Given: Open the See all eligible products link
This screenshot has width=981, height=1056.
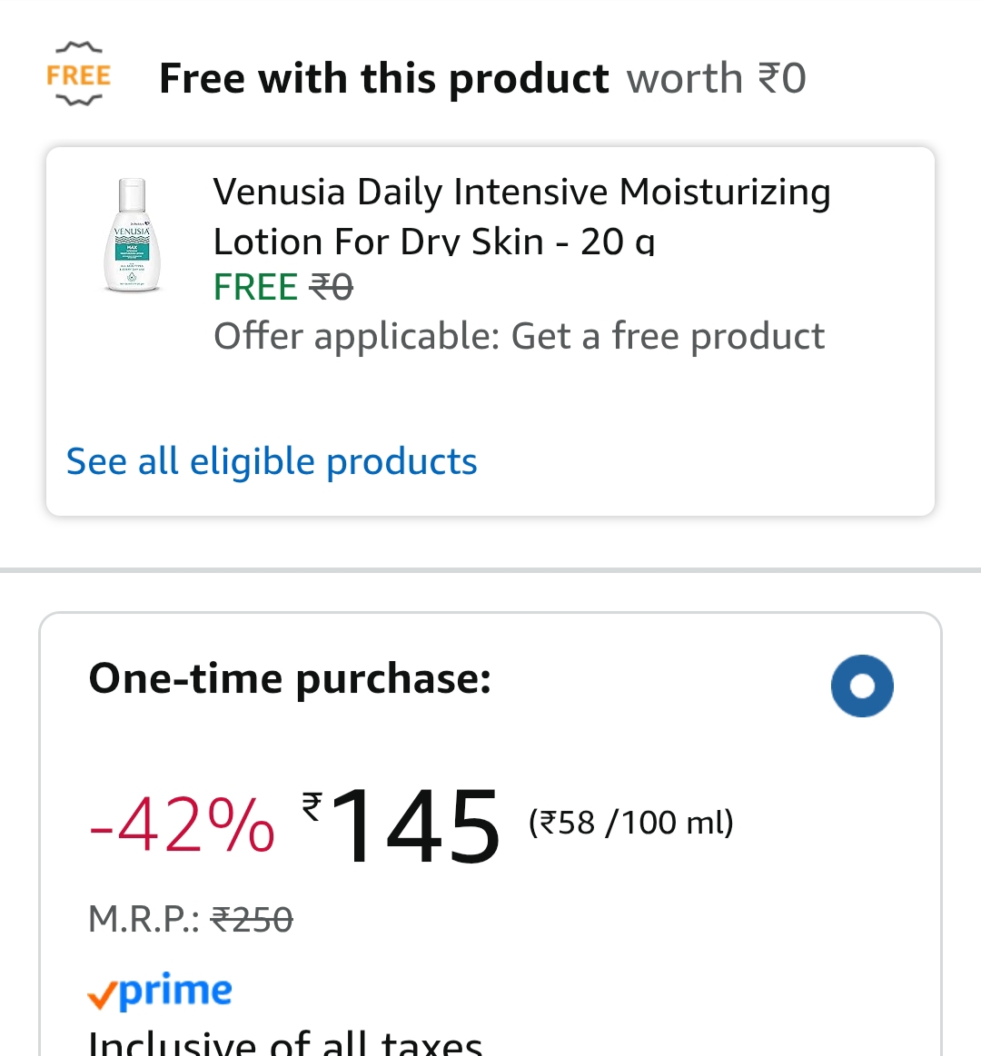Looking at the screenshot, I should coord(272,461).
